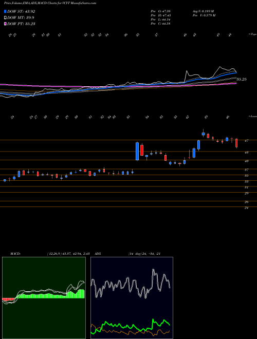The width and height of the screenshot is (257, 339).
Task: Select the 'DOW PT: 35.23' legend text
Action: [21, 24]
